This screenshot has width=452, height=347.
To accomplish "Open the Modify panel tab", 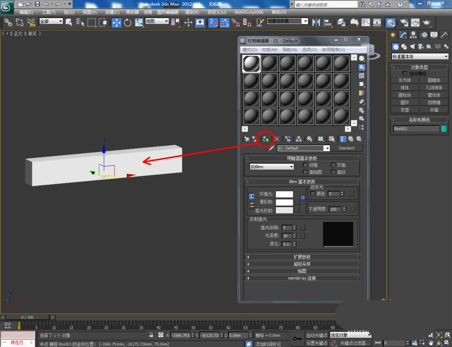I will (403, 35).
